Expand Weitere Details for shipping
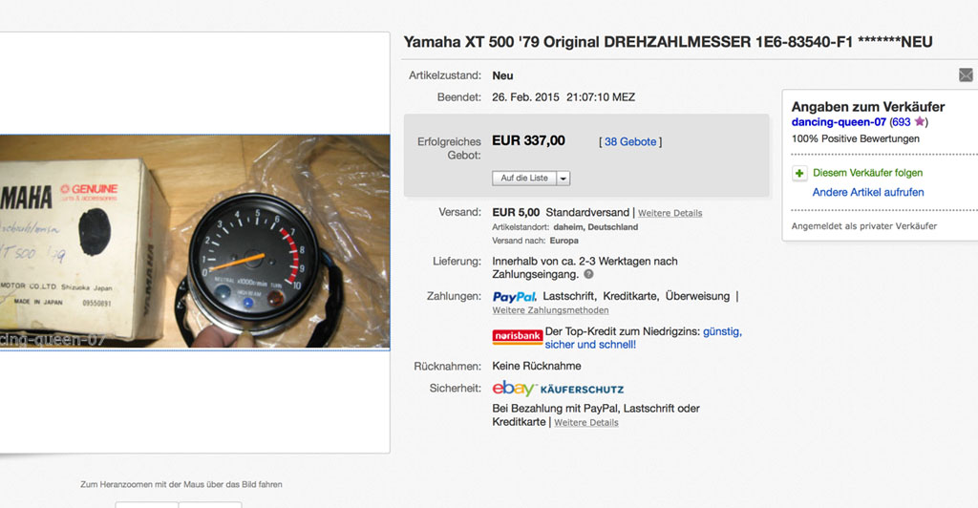 (670, 213)
